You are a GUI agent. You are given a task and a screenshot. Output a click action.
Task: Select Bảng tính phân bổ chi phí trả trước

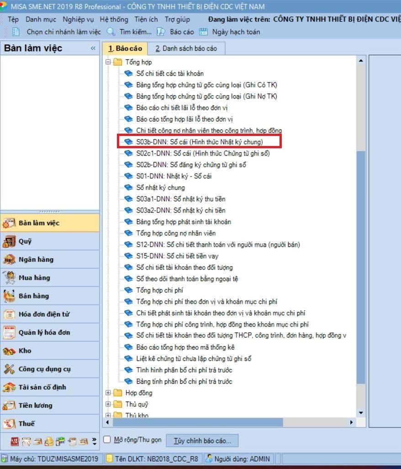[x=184, y=381]
